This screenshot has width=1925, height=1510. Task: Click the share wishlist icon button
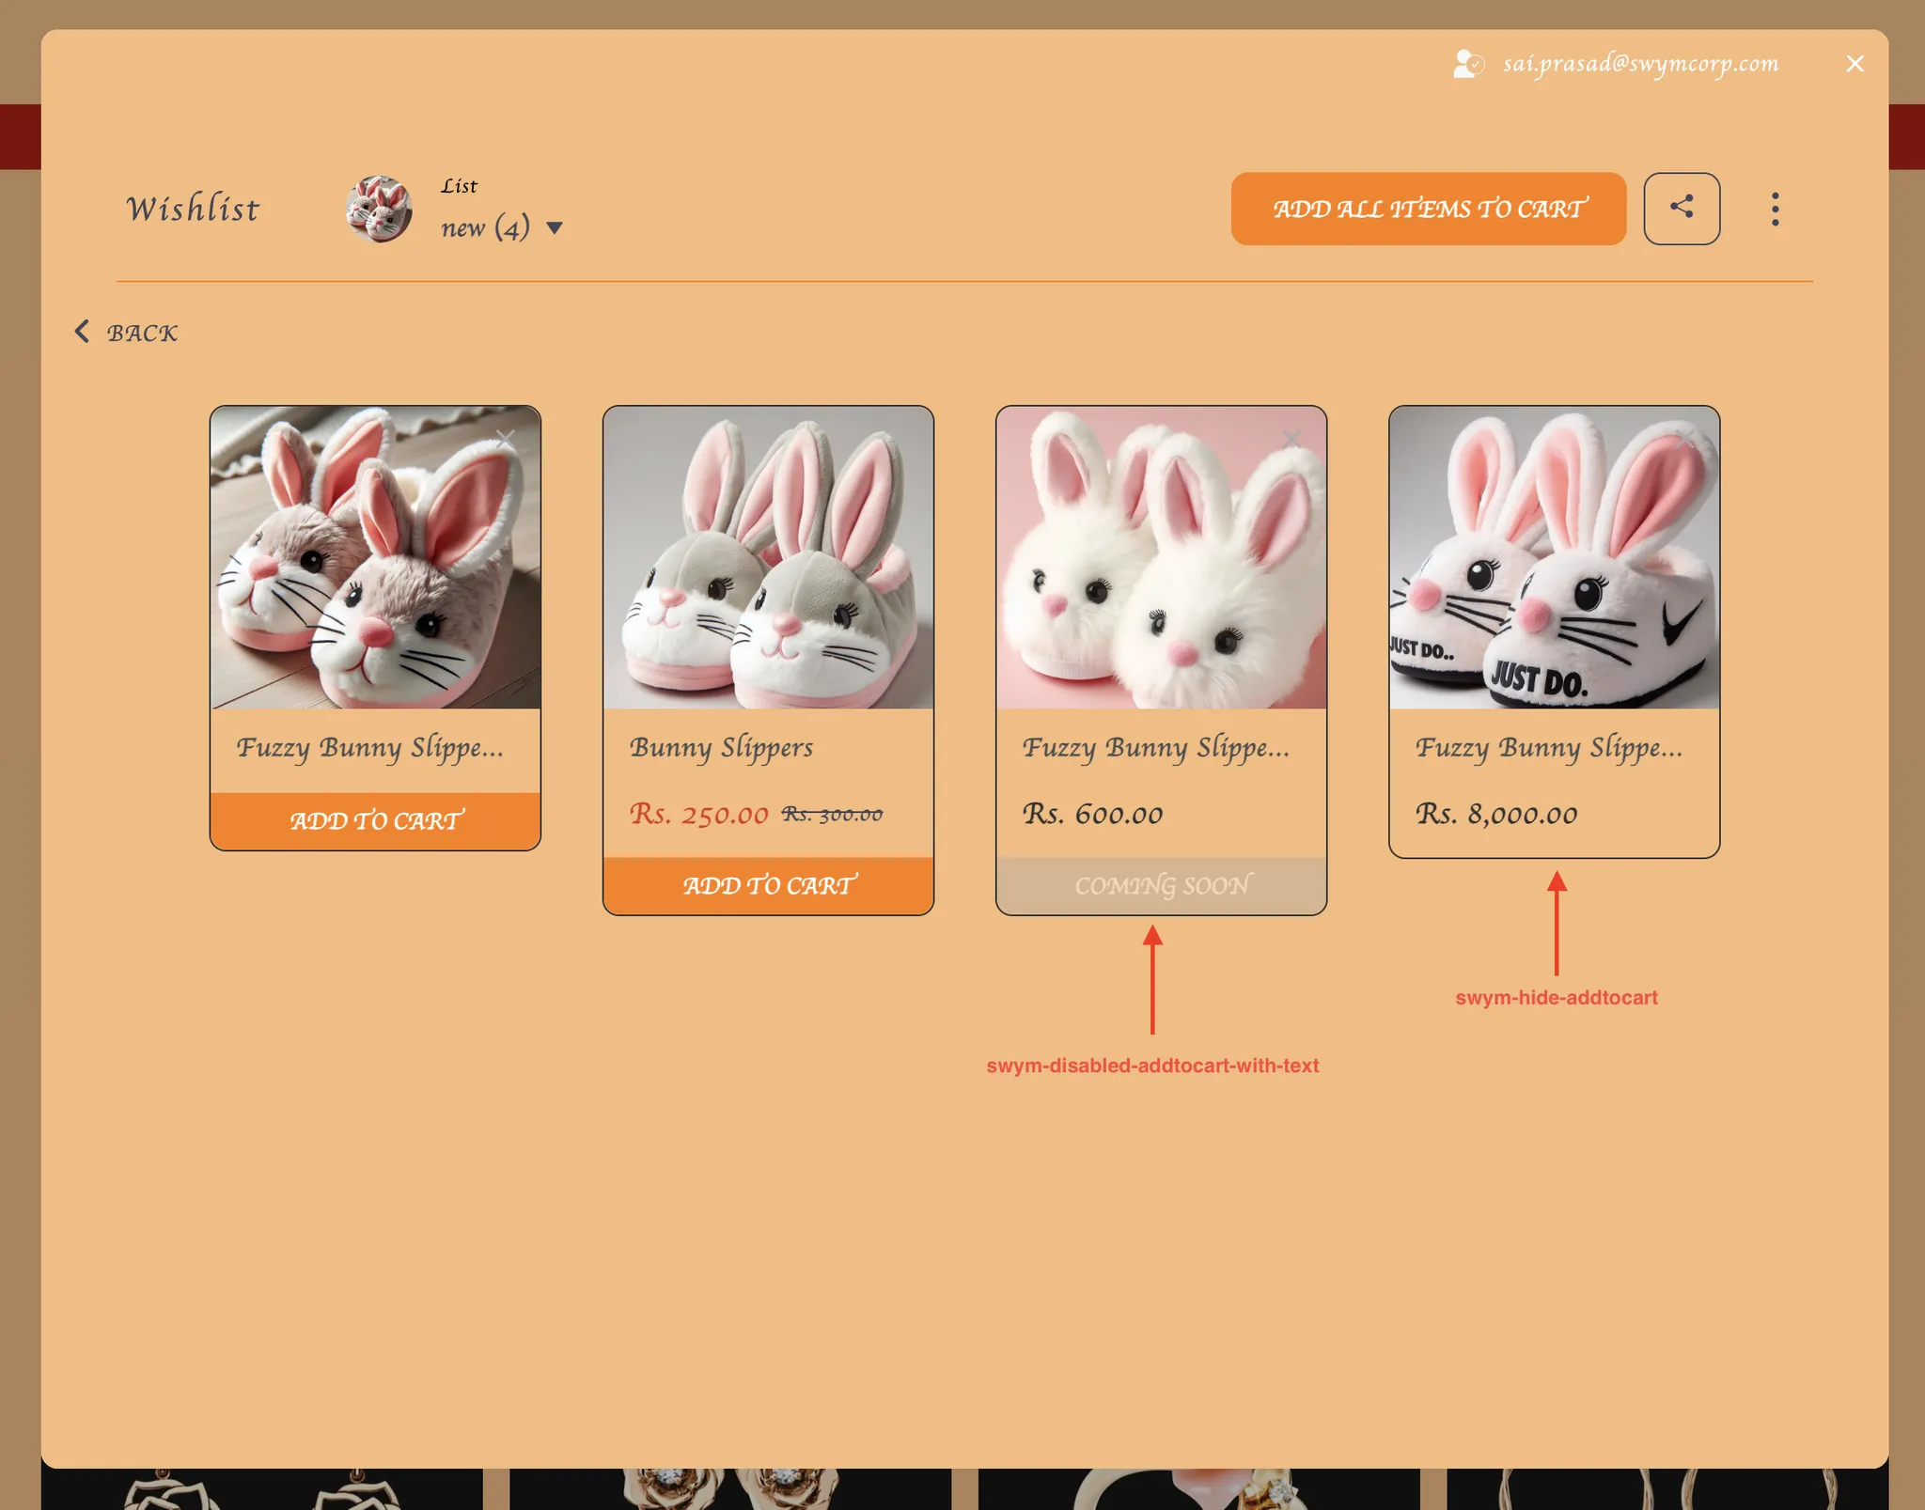tap(1682, 209)
